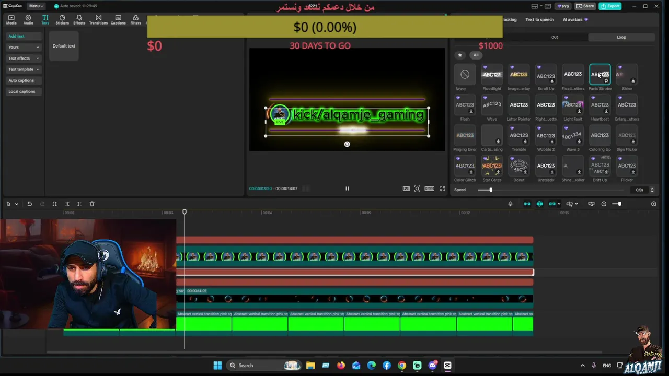Expand the Text effects category
This screenshot has width=669, height=376.
click(24, 58)
